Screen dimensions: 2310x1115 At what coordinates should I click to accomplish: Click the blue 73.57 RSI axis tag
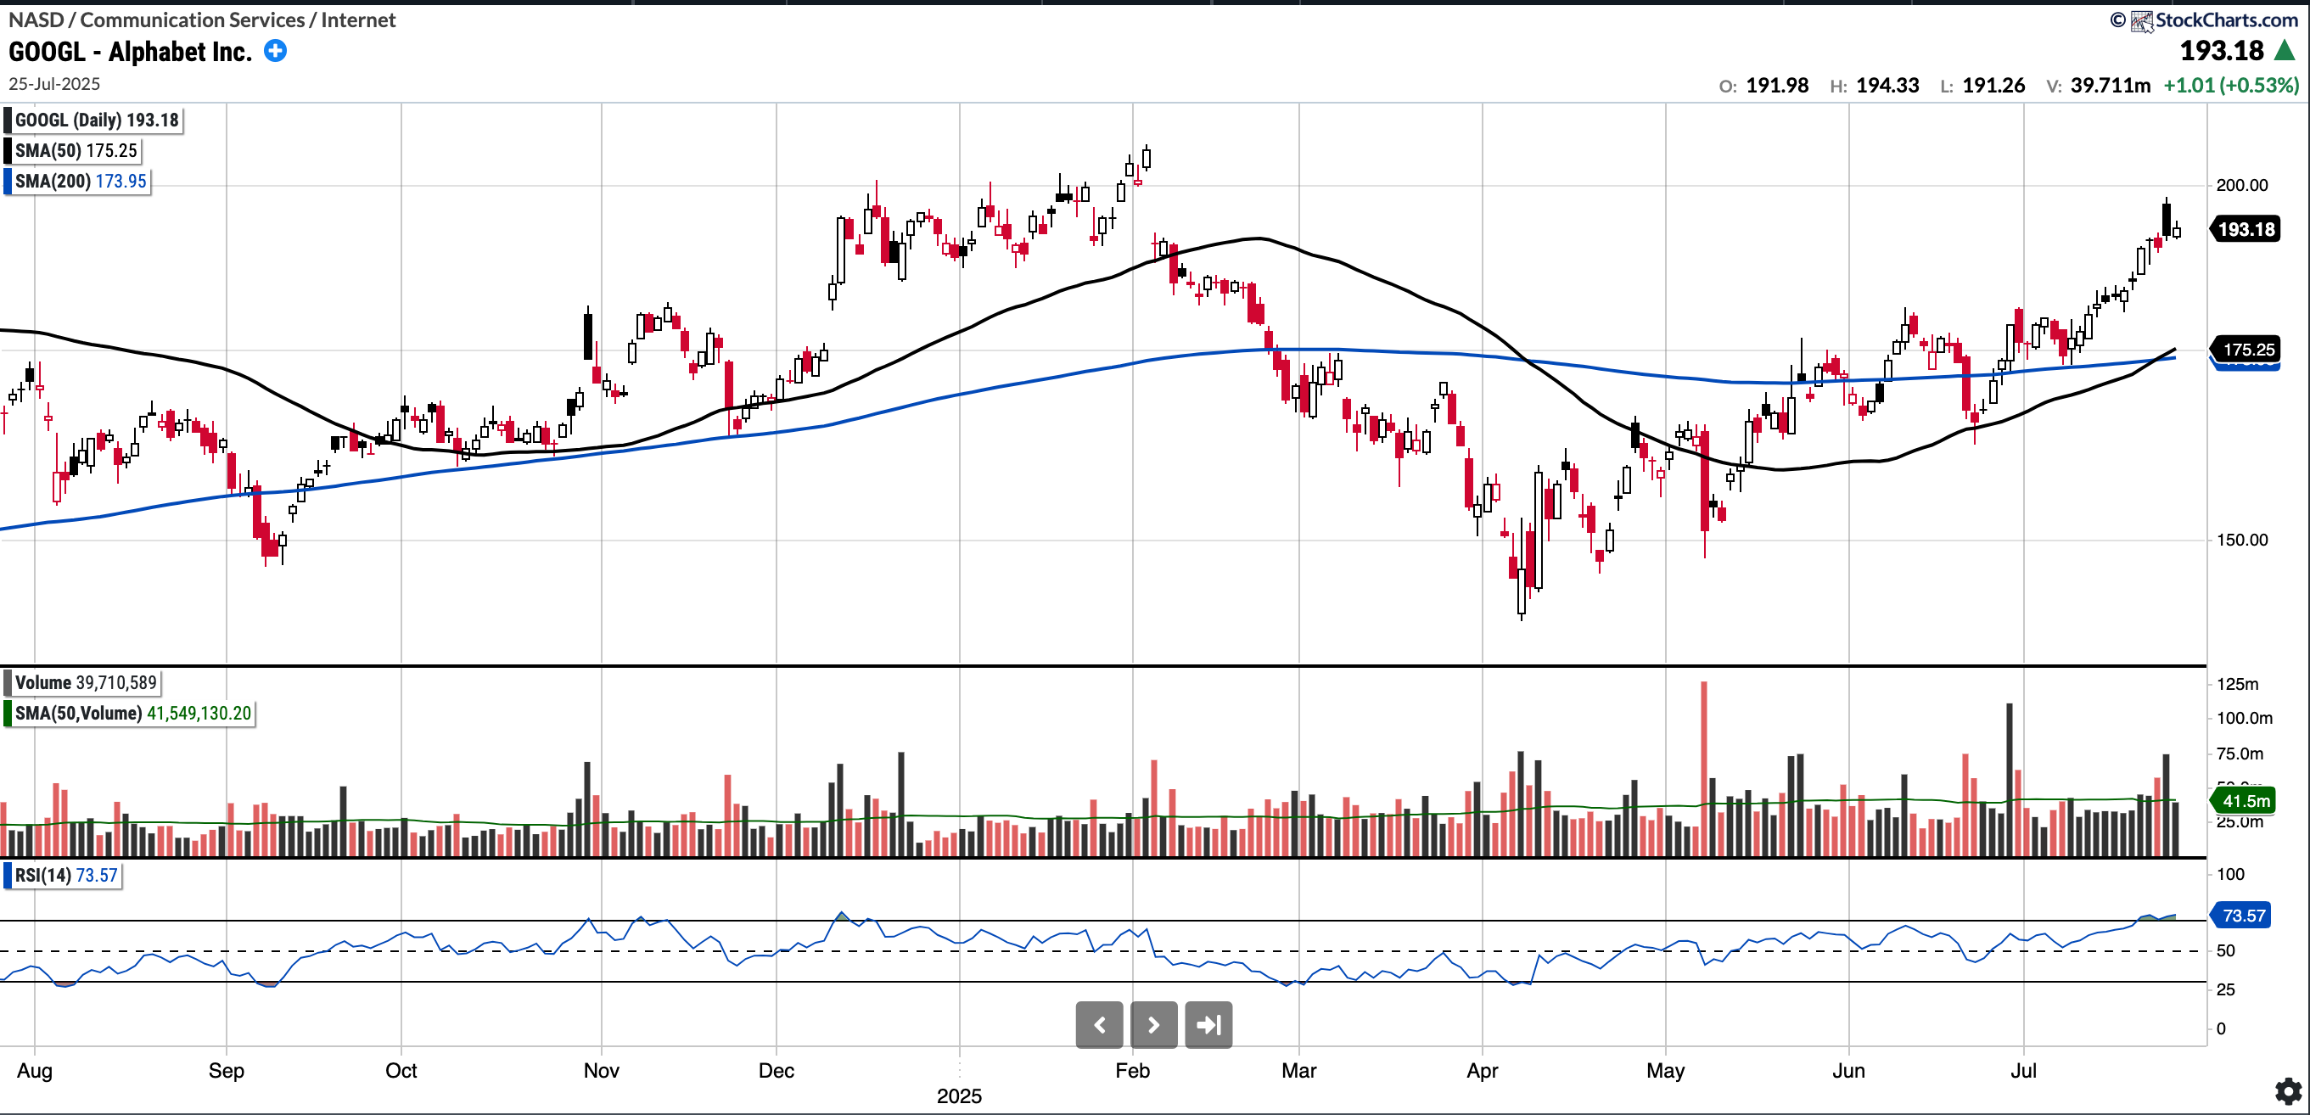point(2244,915)
